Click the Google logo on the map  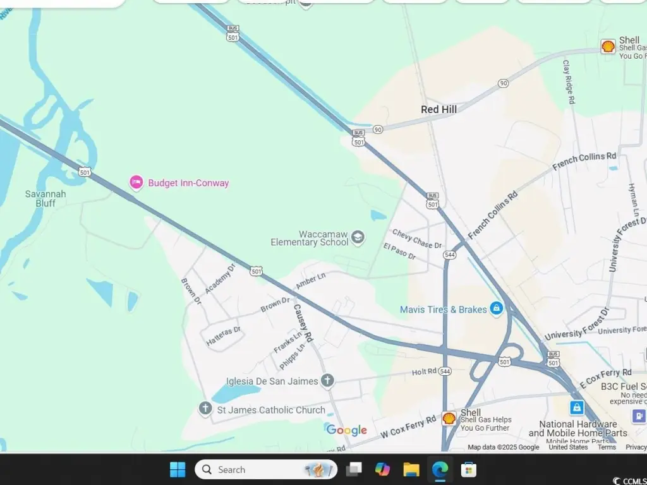[346, 430]
